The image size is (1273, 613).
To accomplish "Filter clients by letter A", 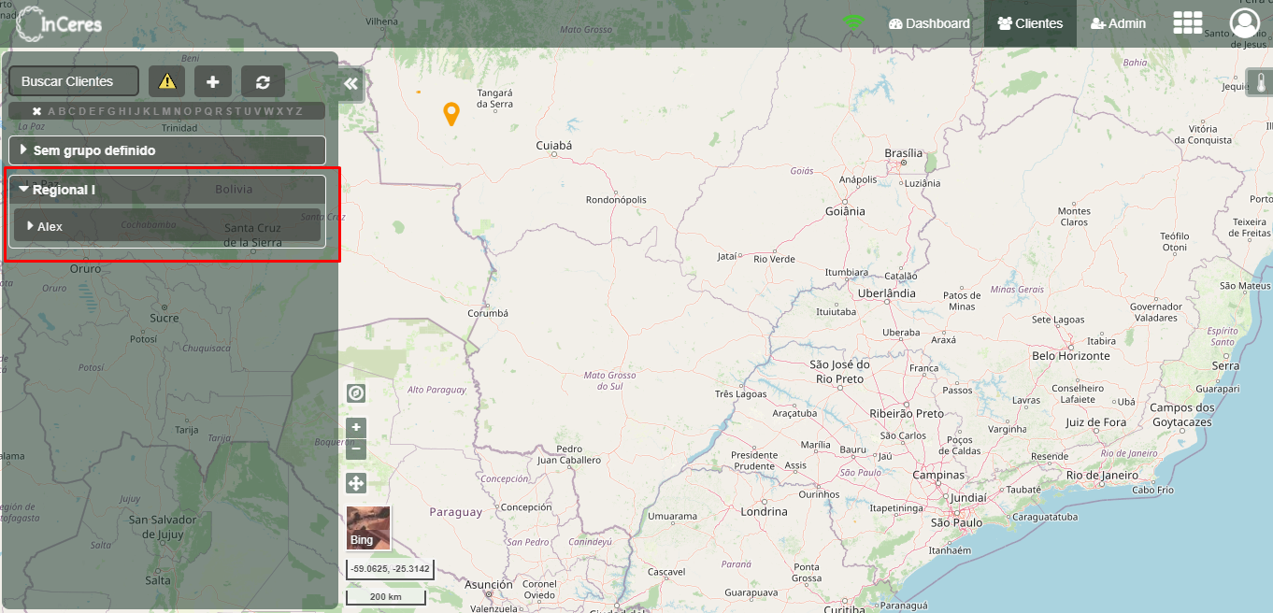I will (x=51, y=111).
